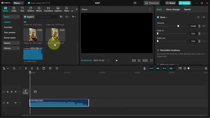The height and width of the screenshot is (118, 210).
Task: Open the media sort options dropdown
Action: click(67, 17)
